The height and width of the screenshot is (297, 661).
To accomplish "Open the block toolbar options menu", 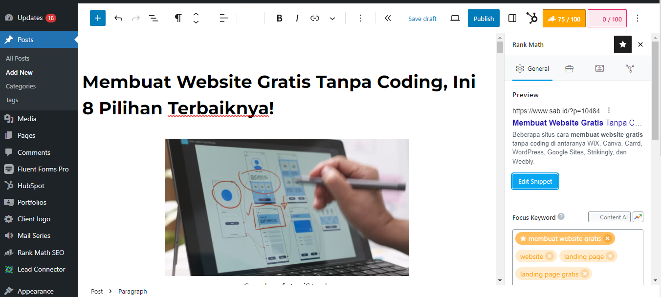I will tap(360, 18).
